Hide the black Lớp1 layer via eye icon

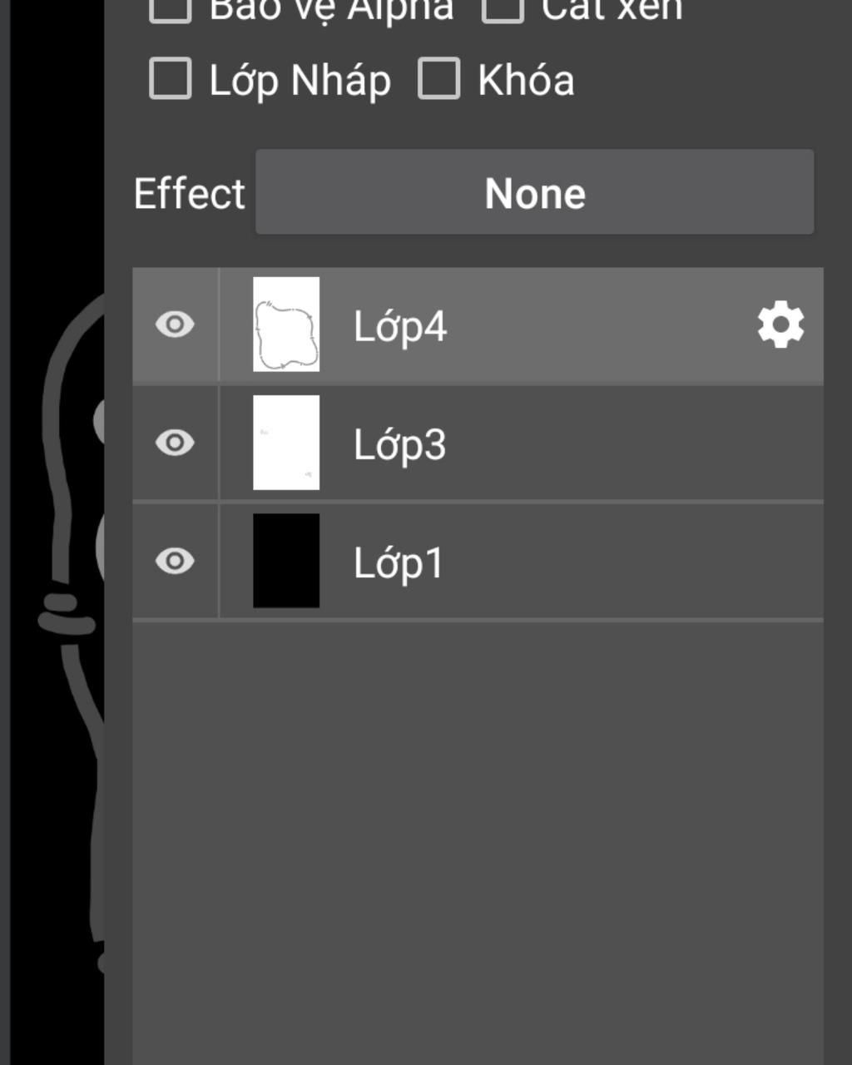tap(175, 561)
